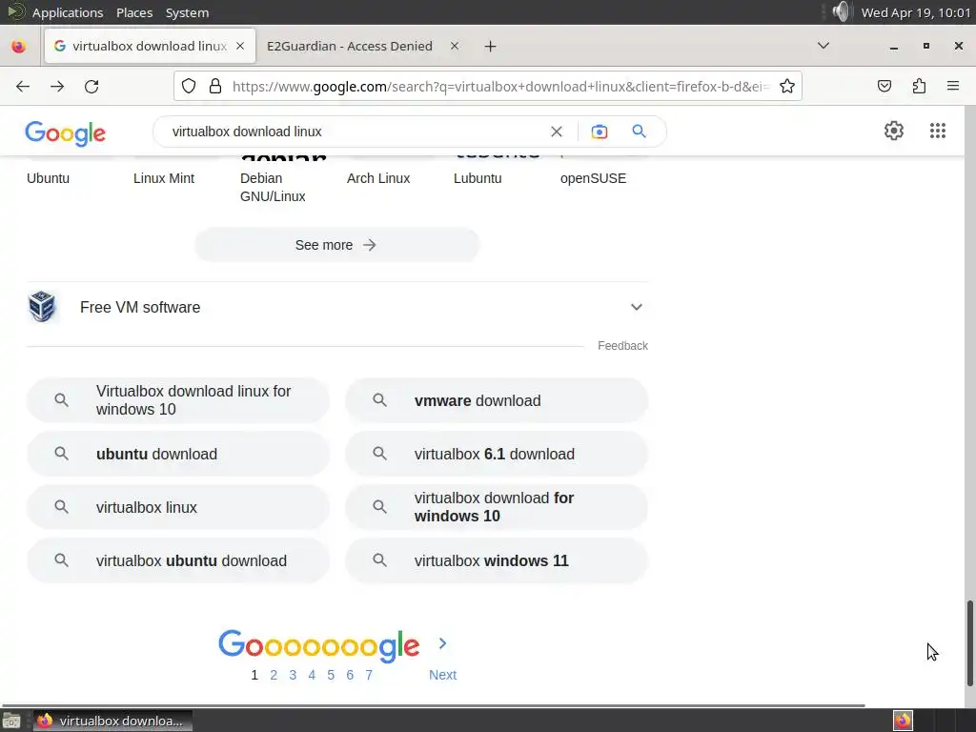Clear the Google search box
Viewport: 976px width, 732px height.
(x=557, y=132)
